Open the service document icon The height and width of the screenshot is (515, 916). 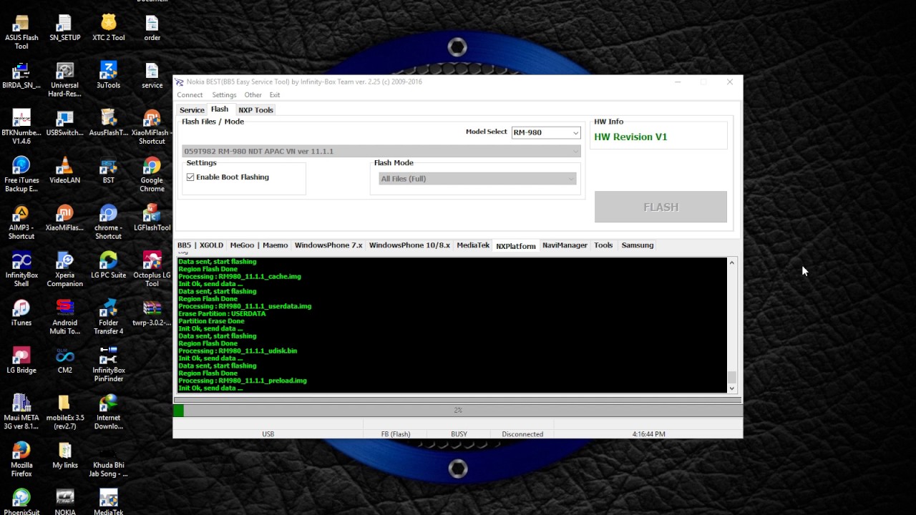coord(152,75)
